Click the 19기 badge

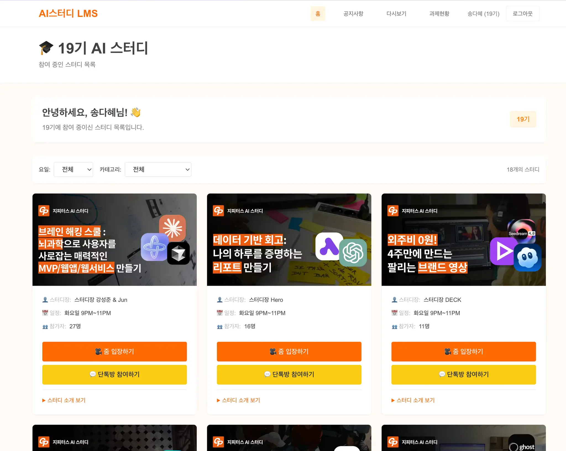click(523, 119)
